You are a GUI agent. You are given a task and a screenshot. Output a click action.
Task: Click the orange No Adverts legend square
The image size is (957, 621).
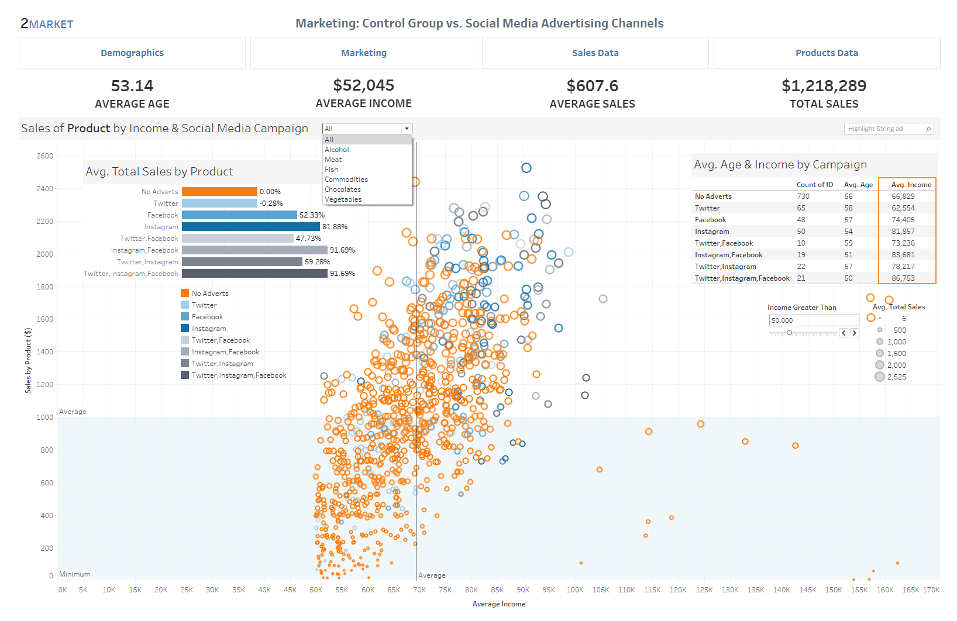185,292
